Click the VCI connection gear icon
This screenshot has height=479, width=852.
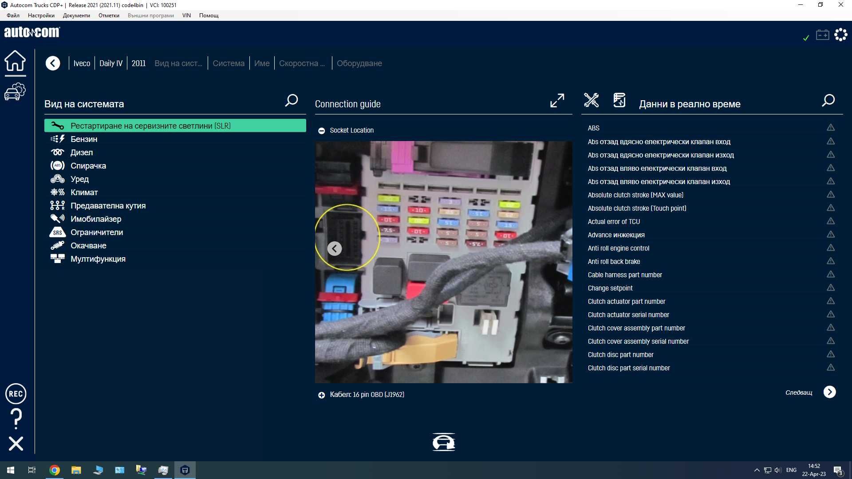tap(841, 35)
